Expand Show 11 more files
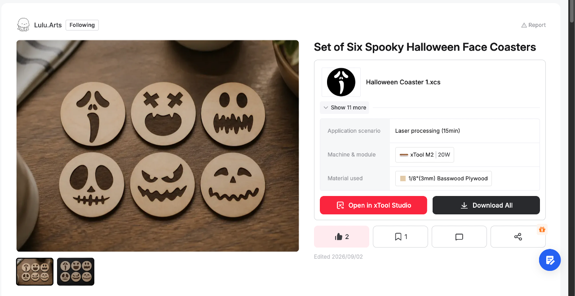The height and width of the screenshot is (296, 575). (345, 108)
